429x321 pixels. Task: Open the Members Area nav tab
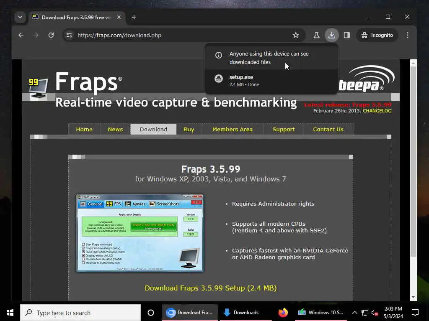point(232,130)
